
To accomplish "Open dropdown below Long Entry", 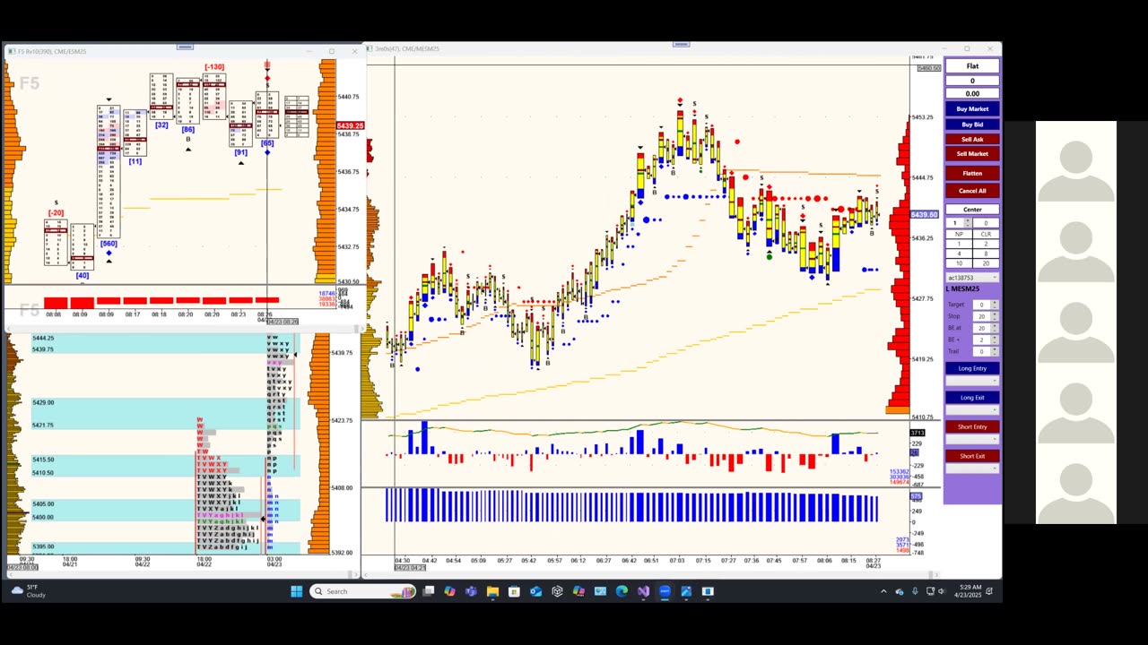I will pyautogui.click(x=972, y=381).
